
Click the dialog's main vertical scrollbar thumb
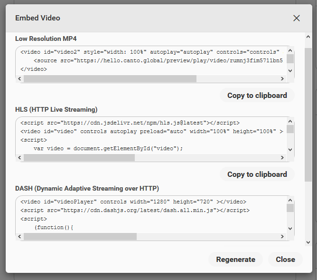[308, 115]
